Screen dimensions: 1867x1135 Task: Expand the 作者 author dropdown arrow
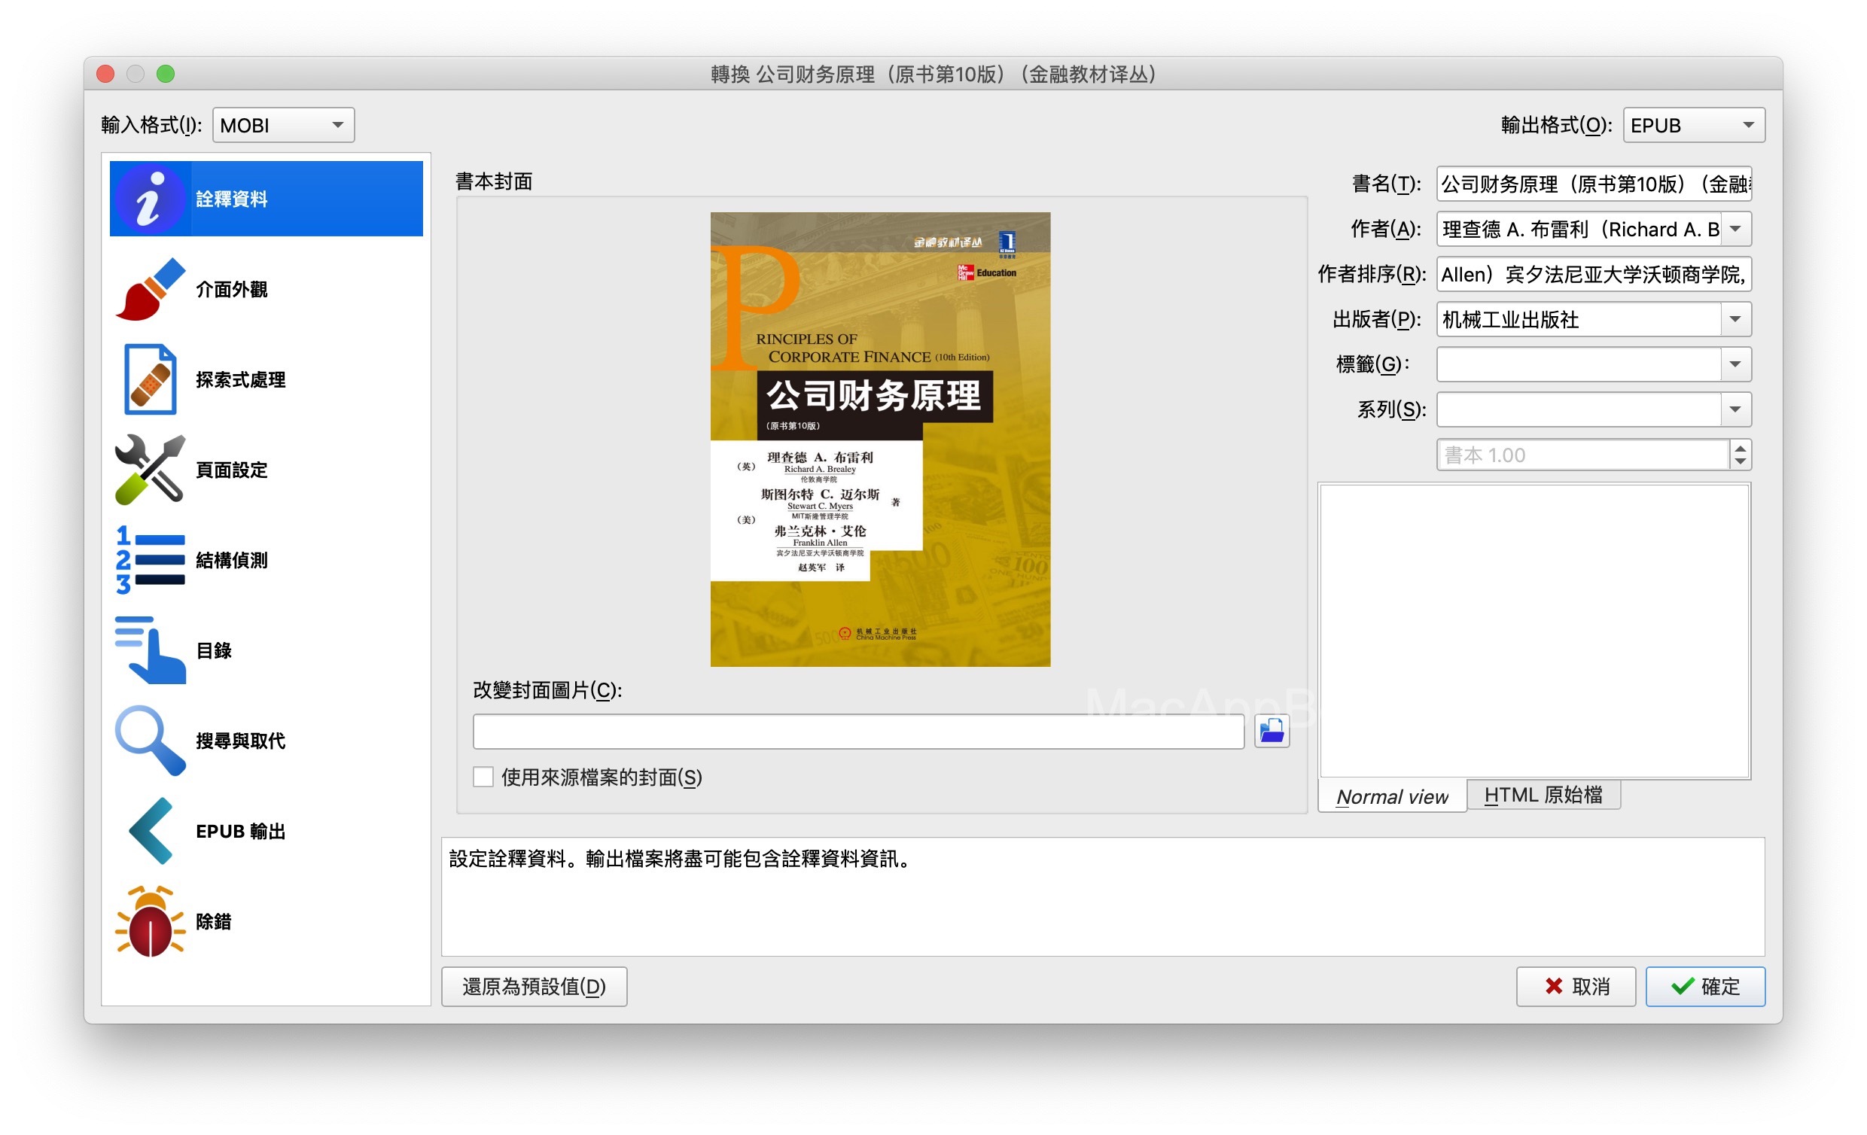tap(1735, 229)
